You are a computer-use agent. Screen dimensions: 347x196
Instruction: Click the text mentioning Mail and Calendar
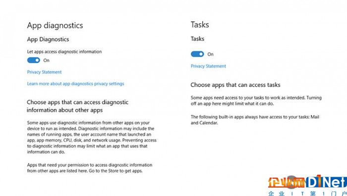pyautogui.click(x=255, y=120)
